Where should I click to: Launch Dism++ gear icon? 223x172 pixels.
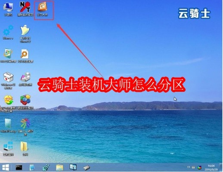[x=8, y=32]
